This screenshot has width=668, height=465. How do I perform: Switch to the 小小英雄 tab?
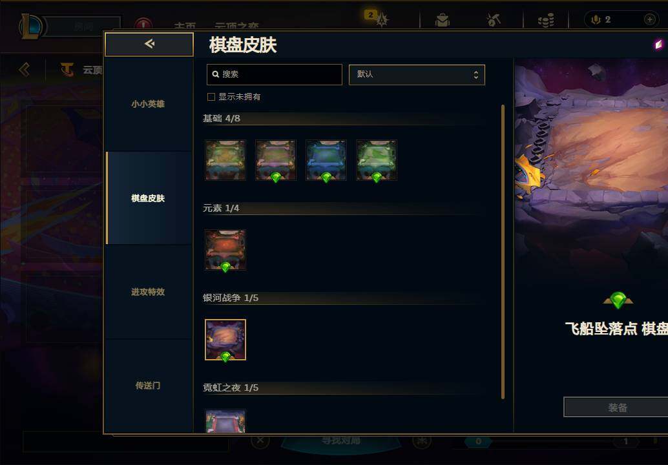[x=148, y=104]
